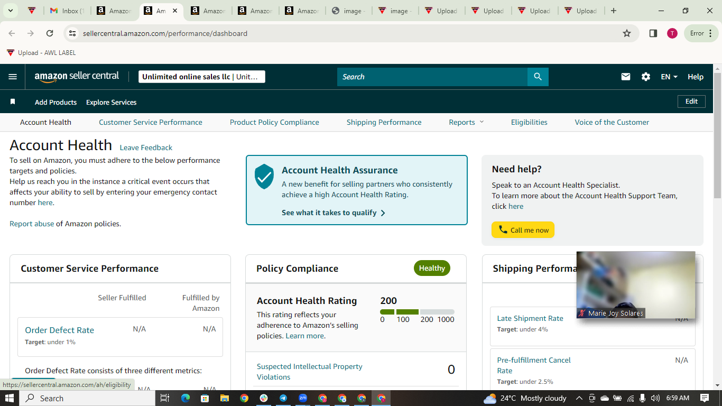Click the forward navigation arrow

click(x=31, y=33)
